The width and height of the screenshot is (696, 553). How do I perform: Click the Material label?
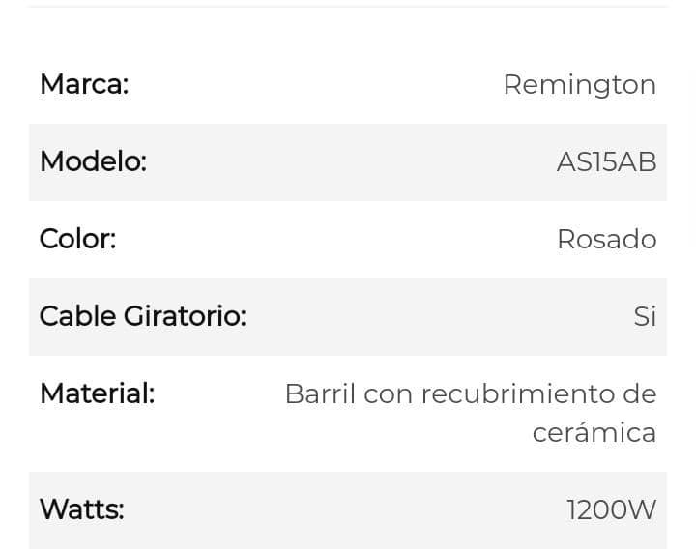pyautogui.click(x=97, y=394)
